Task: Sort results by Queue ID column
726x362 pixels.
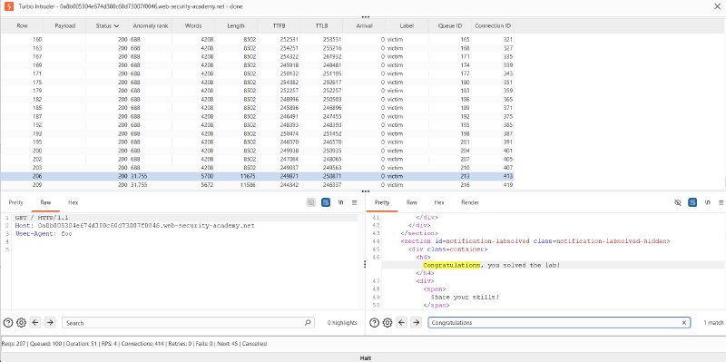Action: coord(450,26)
